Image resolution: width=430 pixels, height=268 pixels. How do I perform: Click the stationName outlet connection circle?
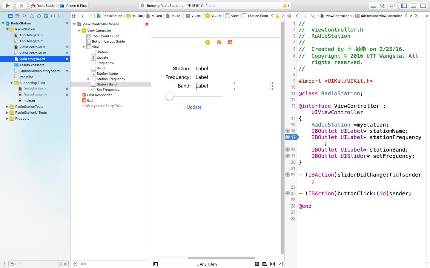click(x=288, y=131)
